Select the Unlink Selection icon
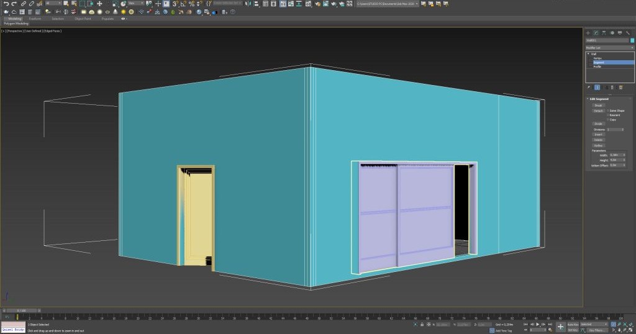 coord(31,4)
